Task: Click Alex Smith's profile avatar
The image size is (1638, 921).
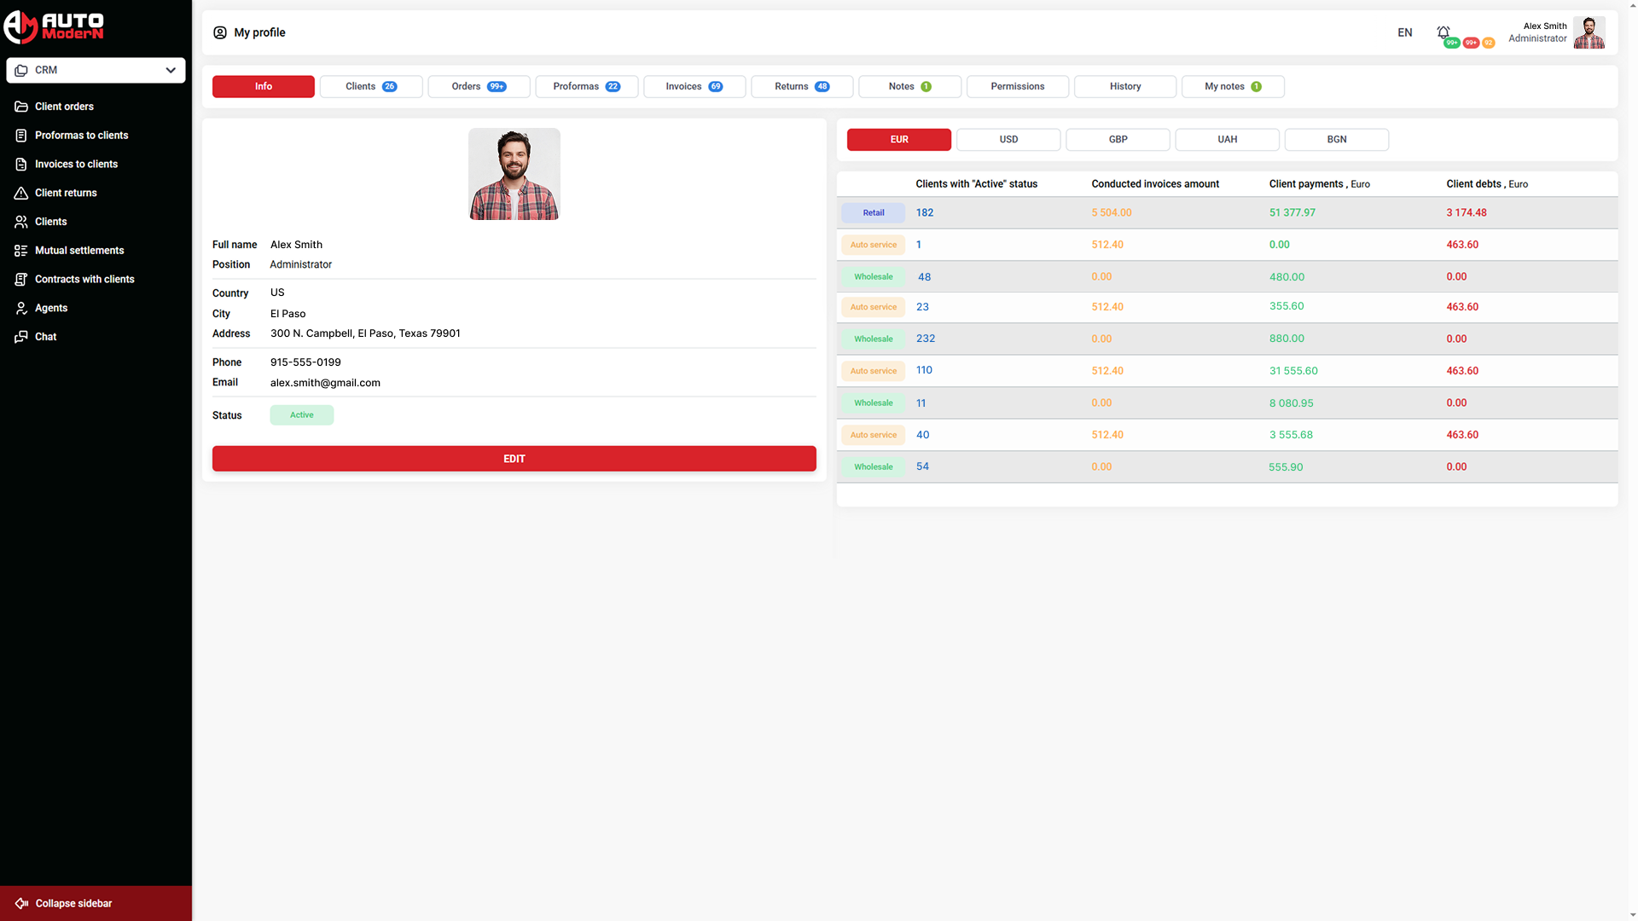Action: (x=1589, y=32)
